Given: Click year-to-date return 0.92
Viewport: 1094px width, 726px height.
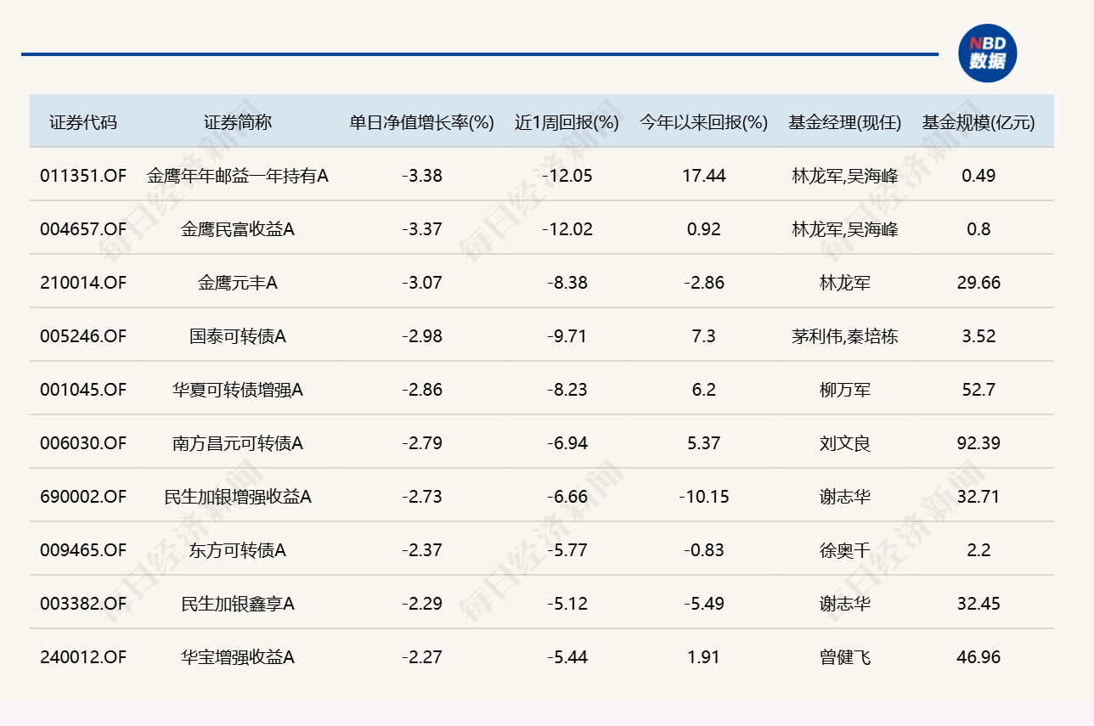Looking at the screenshot, I should tap(704, 229).
